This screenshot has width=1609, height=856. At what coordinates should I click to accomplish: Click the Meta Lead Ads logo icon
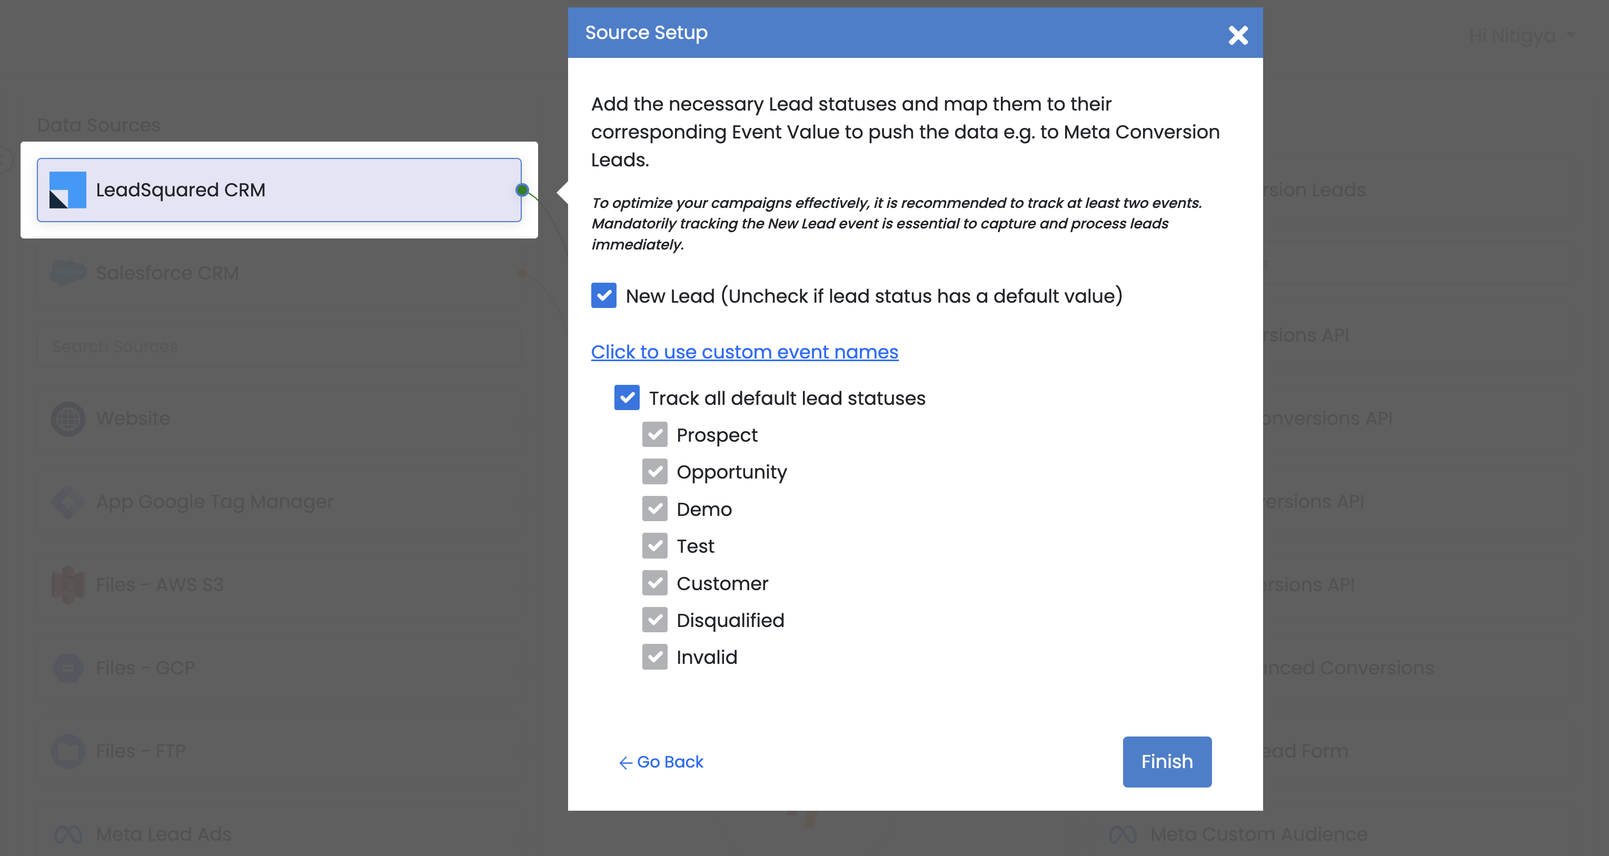click(67, 834)
